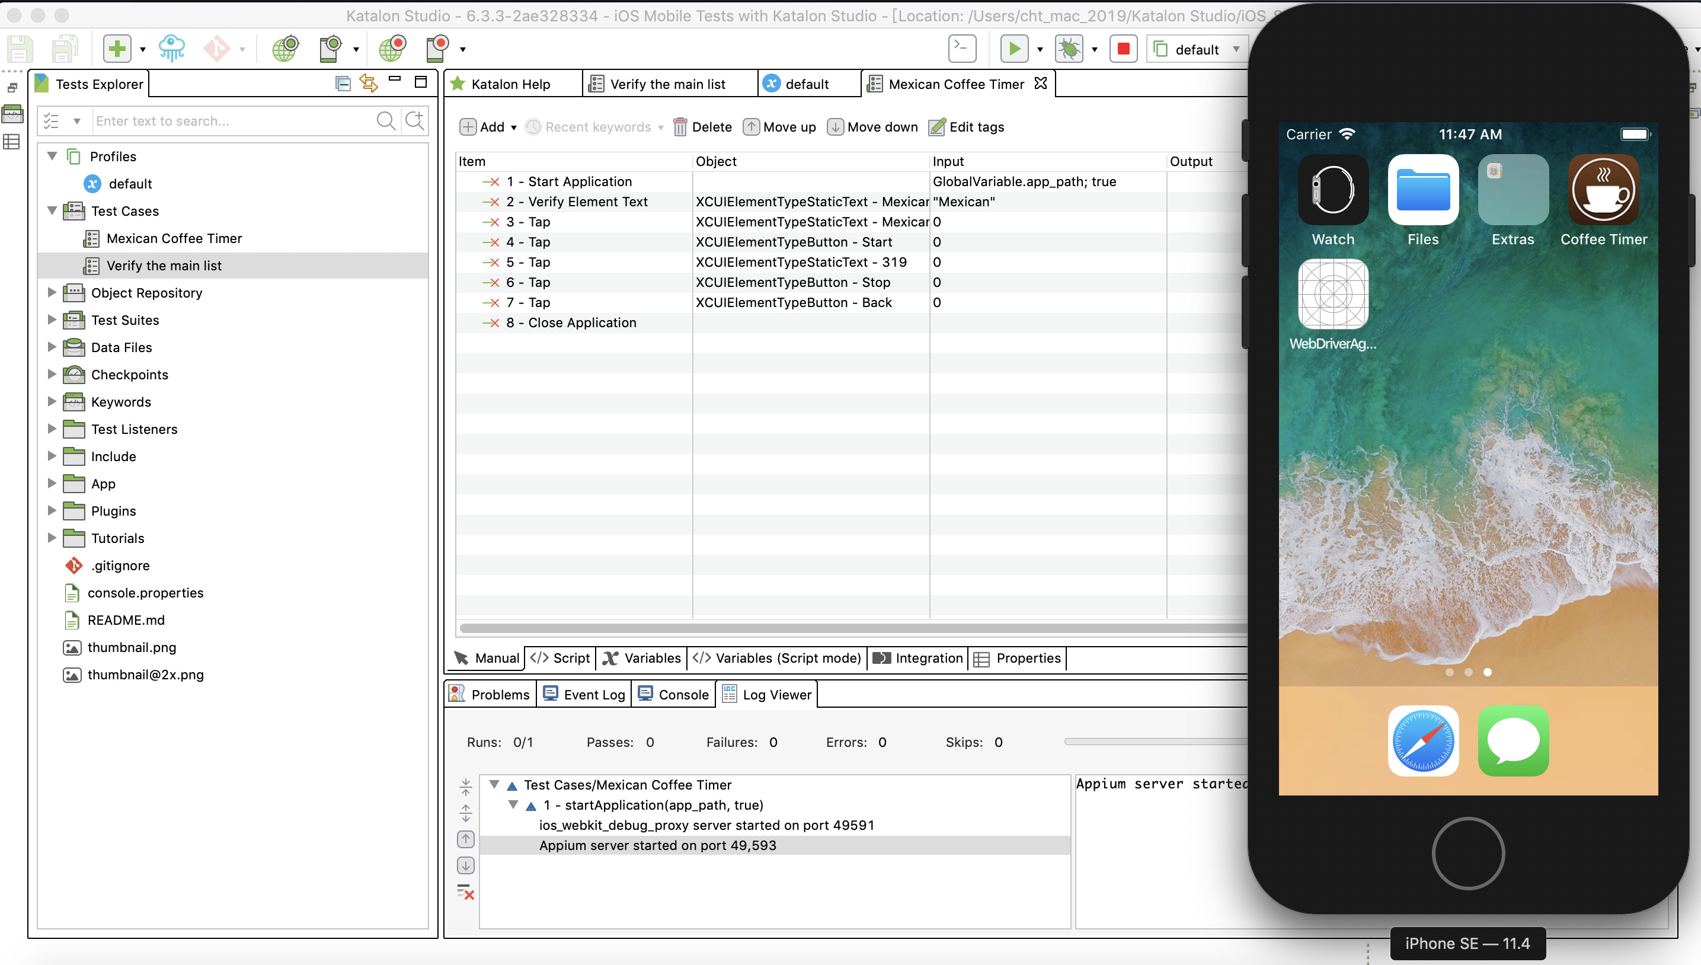The height and width of the screenshot is (965, 1701).
Task: Open the command builder terminal icon
Action: pos(961,49)
